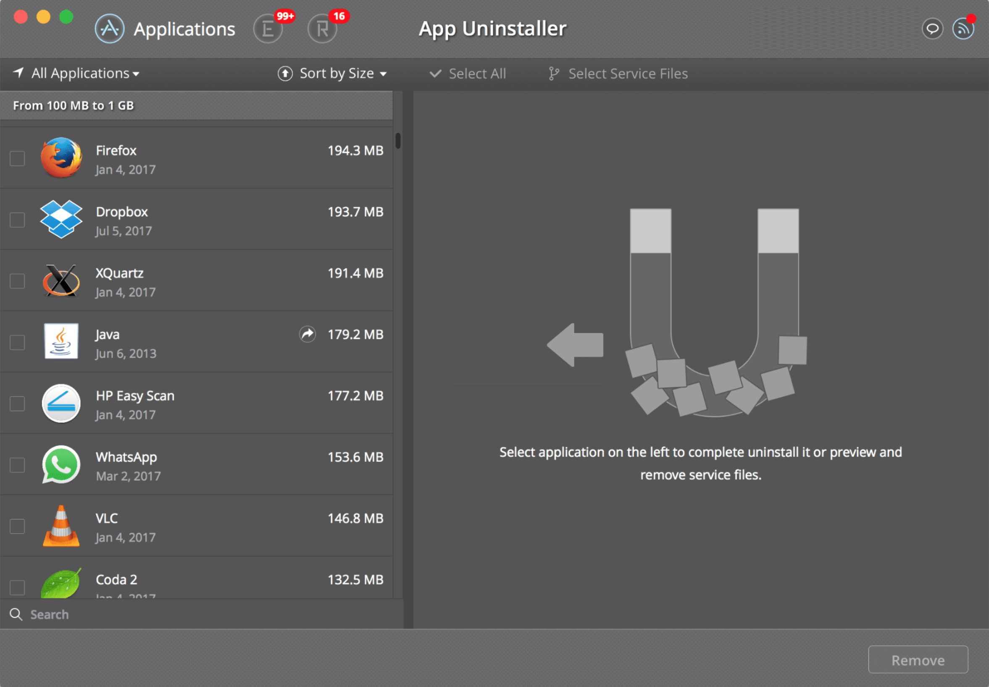Switch to the Remains tab icon
The width and height of the screenshot is (989, 687).
(322, 29)
